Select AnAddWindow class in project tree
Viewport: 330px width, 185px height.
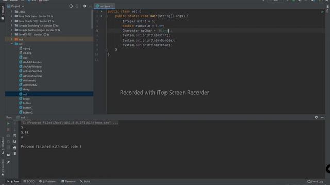(32, 67)
